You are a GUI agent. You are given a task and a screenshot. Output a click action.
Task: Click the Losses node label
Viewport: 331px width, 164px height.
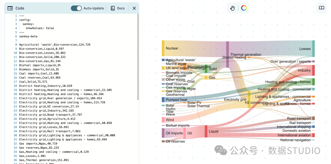click(x=305, y=49)
